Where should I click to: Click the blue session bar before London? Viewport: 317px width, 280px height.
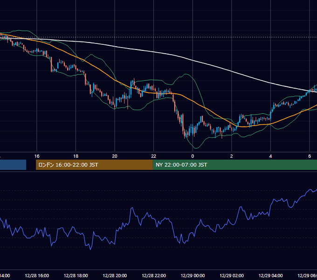tap(13, 165)
